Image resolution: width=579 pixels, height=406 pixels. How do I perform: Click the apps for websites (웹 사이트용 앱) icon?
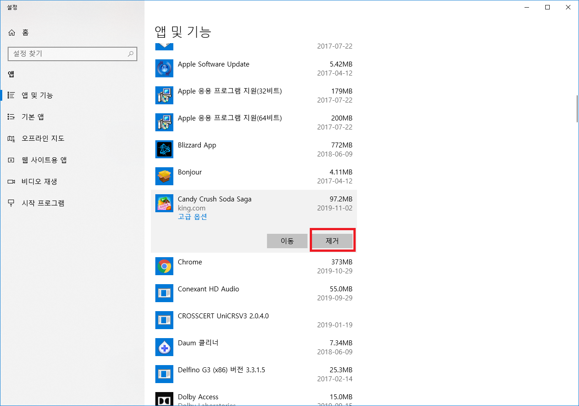coord(12,160)
